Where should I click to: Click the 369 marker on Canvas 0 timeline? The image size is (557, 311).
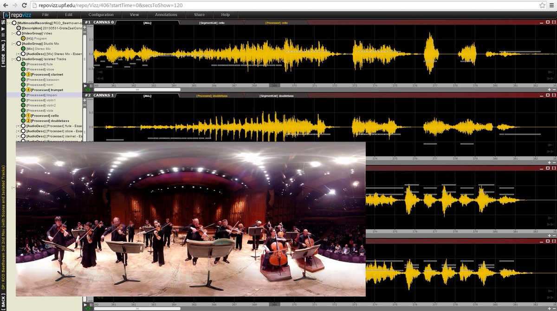tap(274, 86)
